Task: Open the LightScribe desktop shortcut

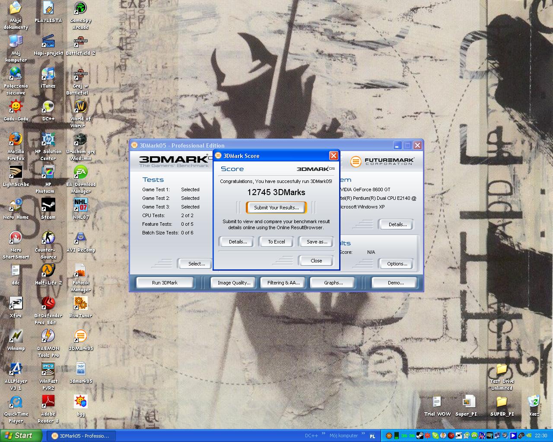Action: tap(16, 176)
